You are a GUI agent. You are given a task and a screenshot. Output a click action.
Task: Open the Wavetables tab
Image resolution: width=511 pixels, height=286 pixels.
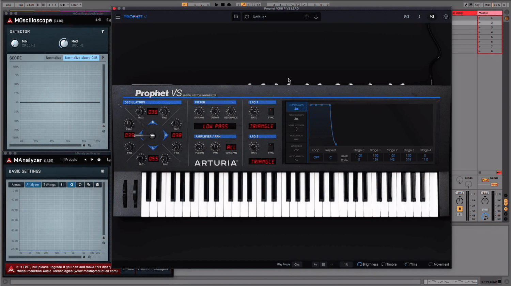coord(296,147)
